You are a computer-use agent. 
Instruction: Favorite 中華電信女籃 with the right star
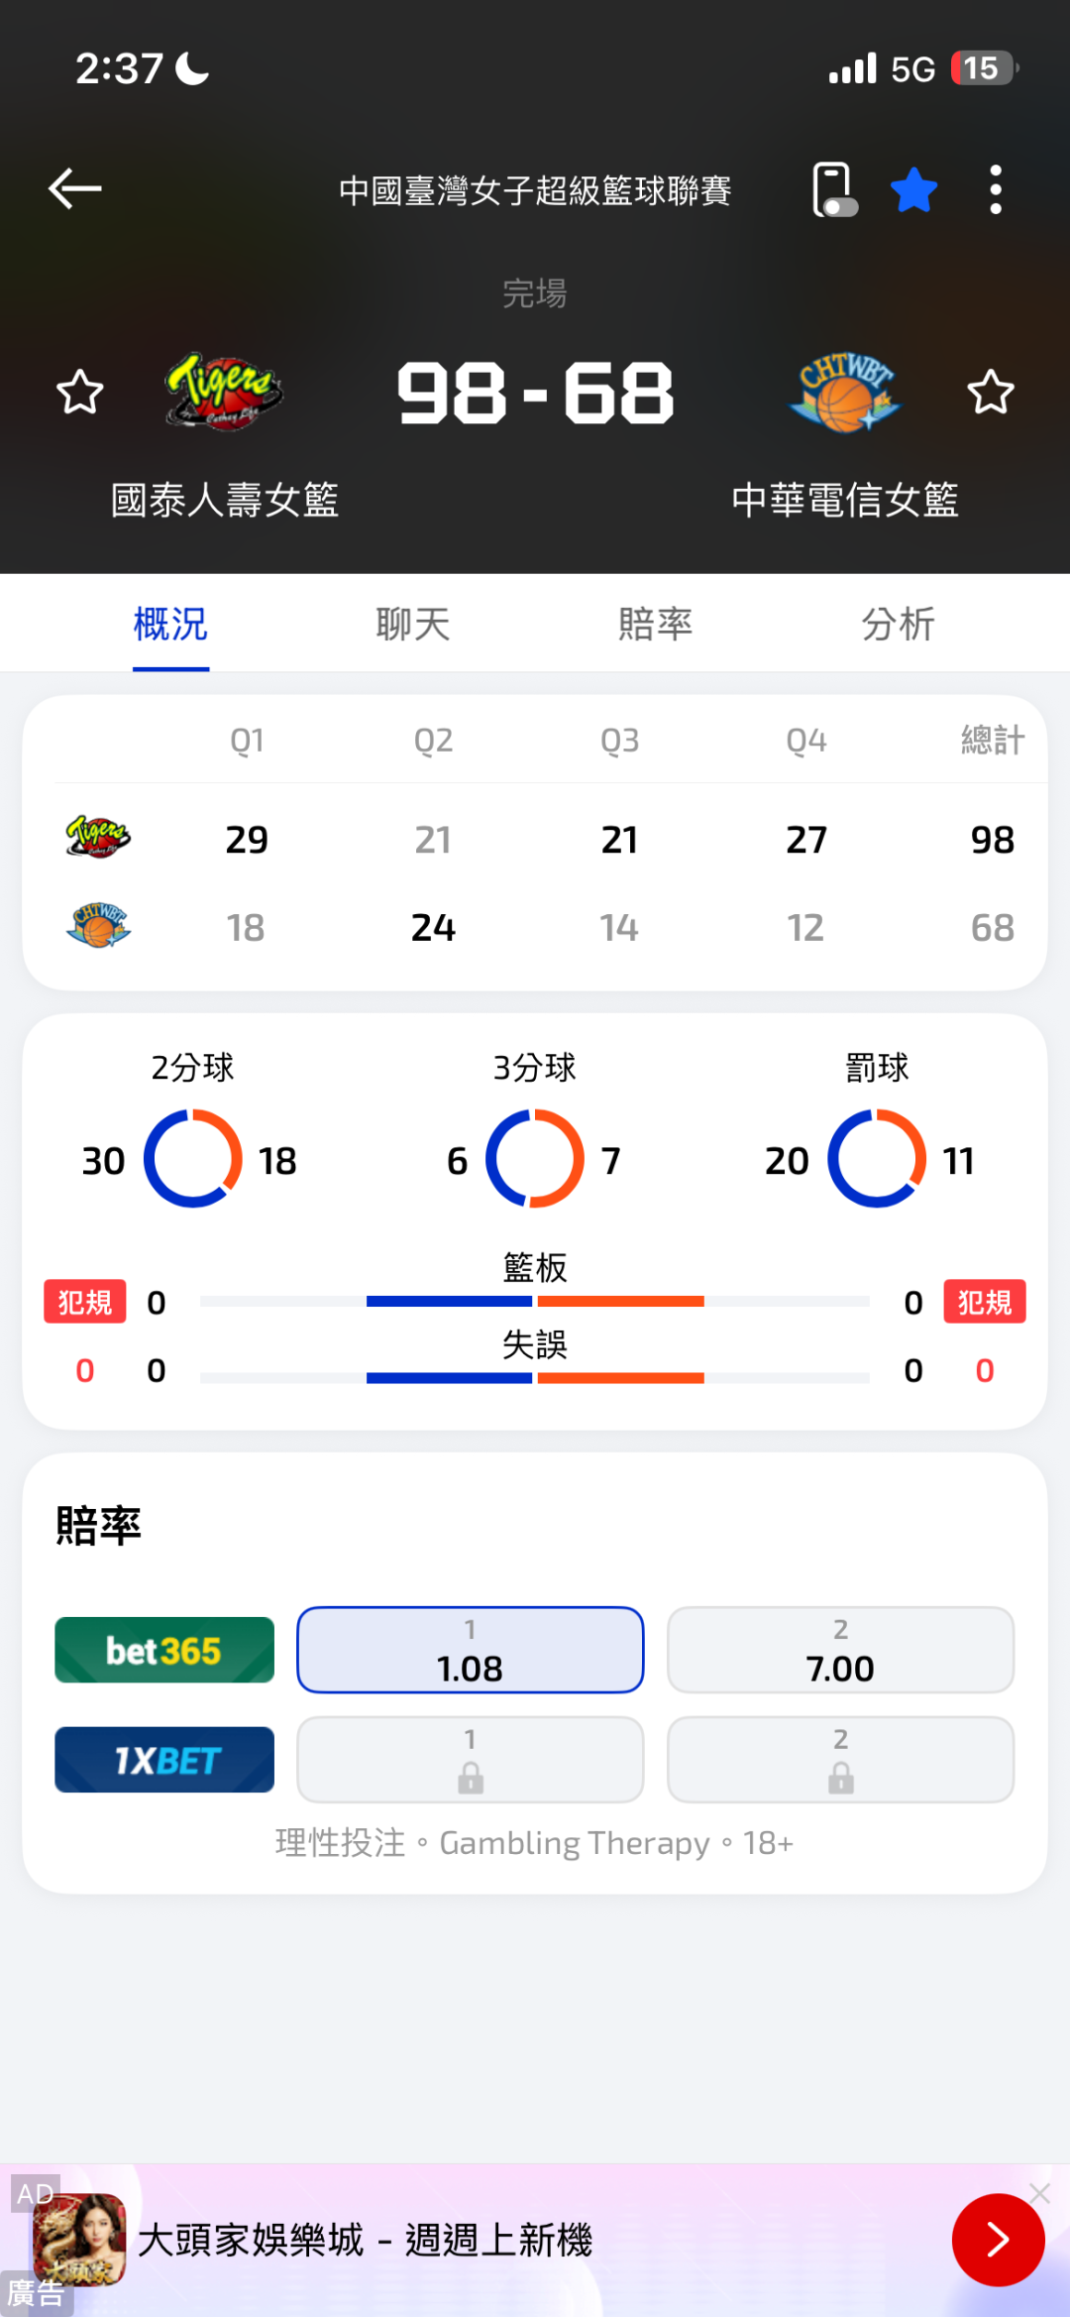[990, 393]
